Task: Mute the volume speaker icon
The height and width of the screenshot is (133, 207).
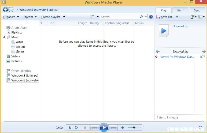Action: coord(123,128)
